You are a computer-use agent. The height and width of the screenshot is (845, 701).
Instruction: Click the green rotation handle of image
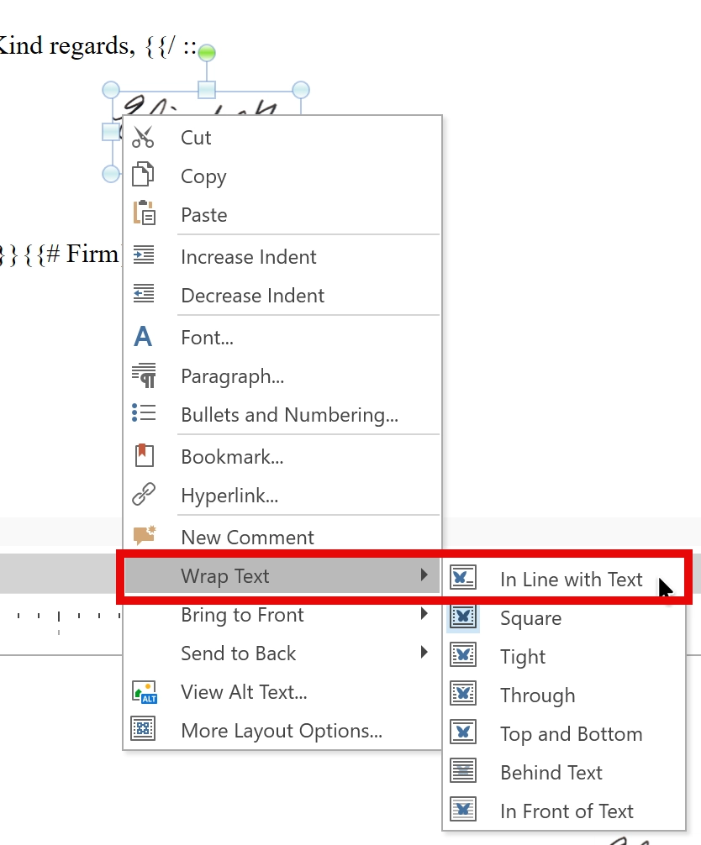[207, 52]
